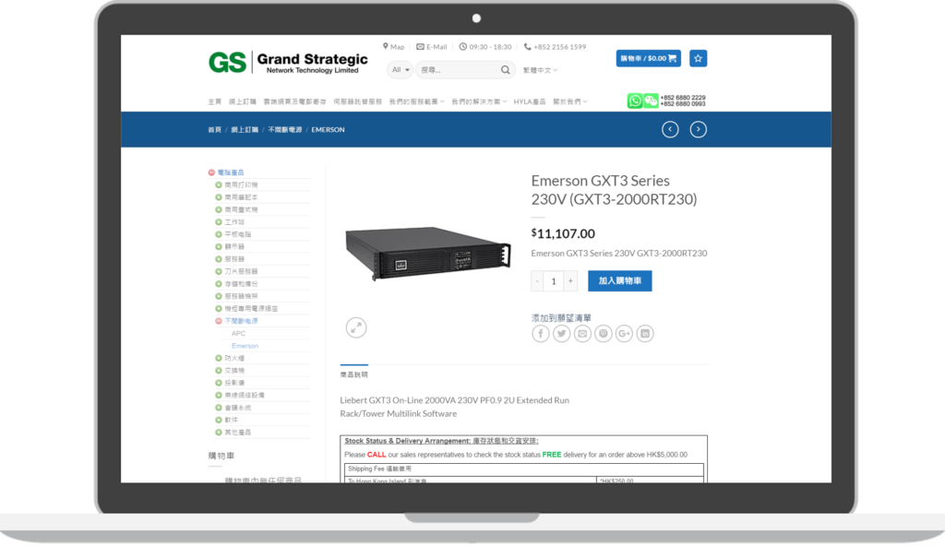Open 雲端網頁及電郵寄存 nav item
This screenshot has width=945, height=558.
click(x=294, y=101)
